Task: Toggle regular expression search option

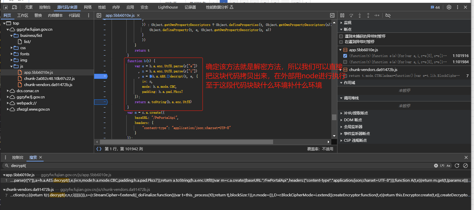Action: (442, 166)
